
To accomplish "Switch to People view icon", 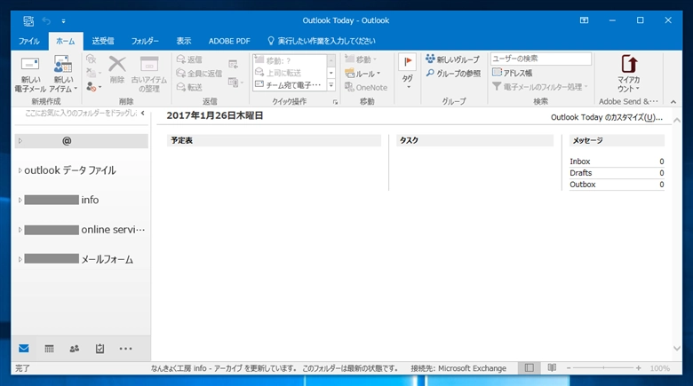I will (x=75, y=349).
